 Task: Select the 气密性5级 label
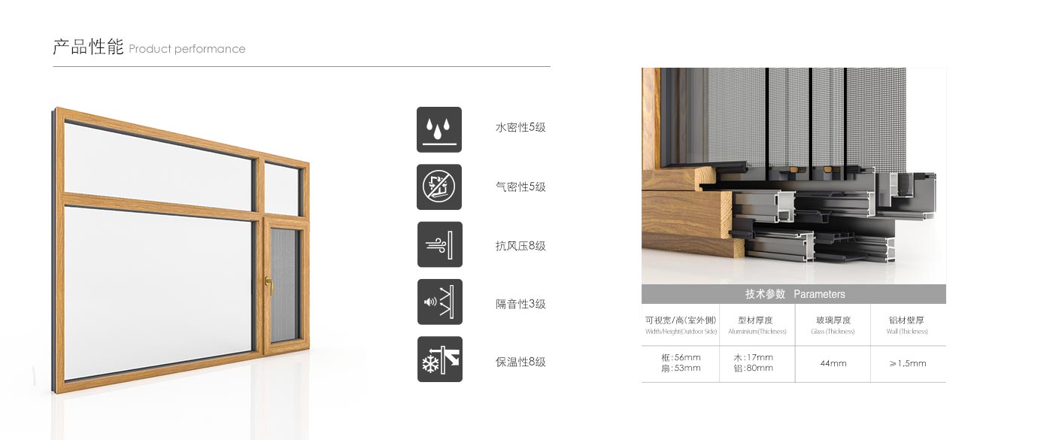click(520, 187)
